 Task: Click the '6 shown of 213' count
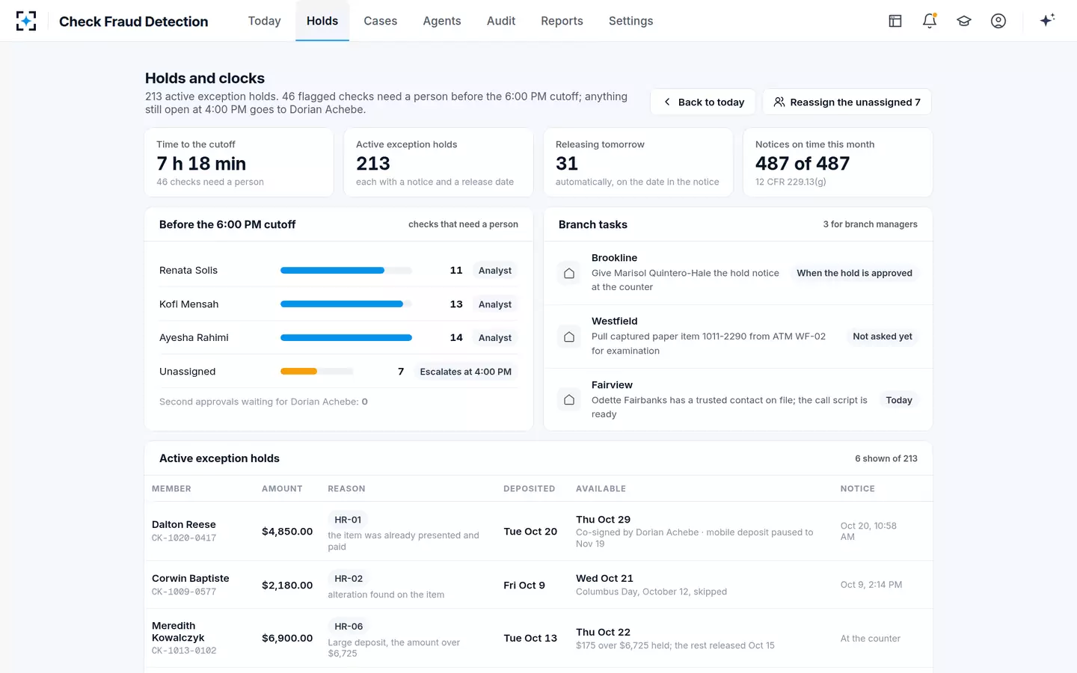[886, 458]
